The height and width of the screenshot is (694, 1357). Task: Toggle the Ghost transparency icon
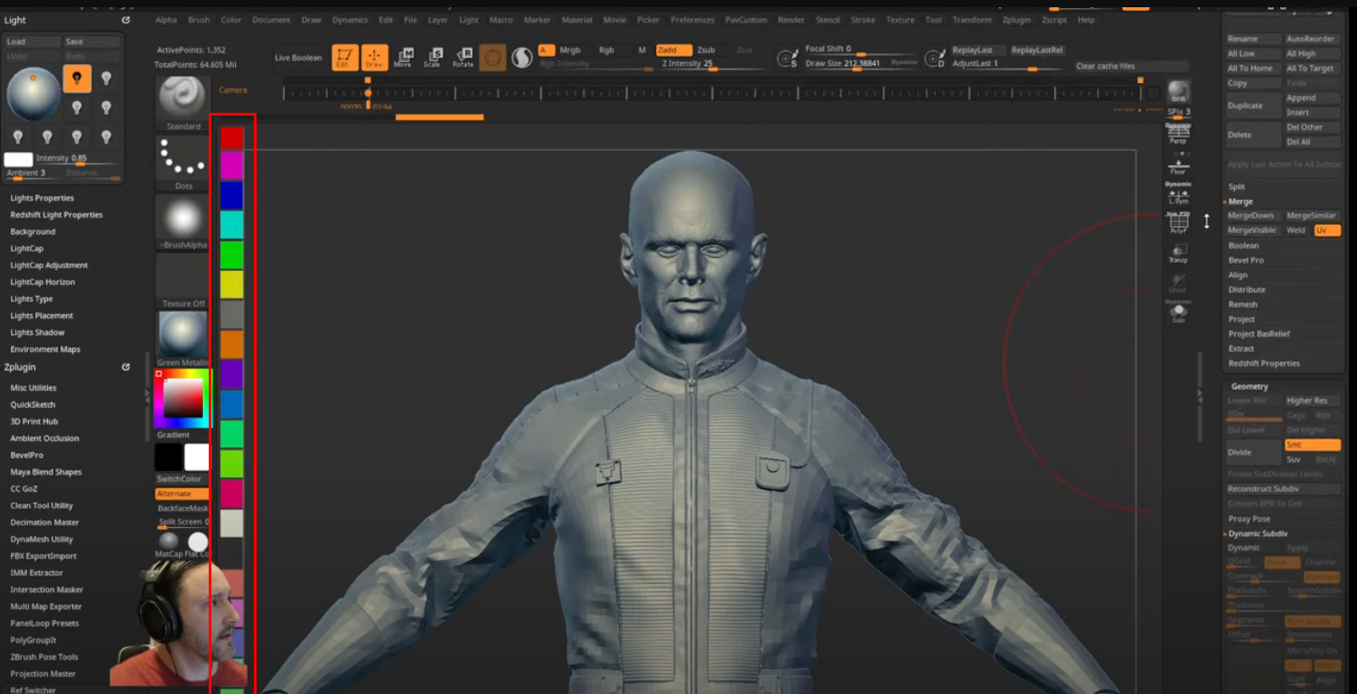(1178, 283)
